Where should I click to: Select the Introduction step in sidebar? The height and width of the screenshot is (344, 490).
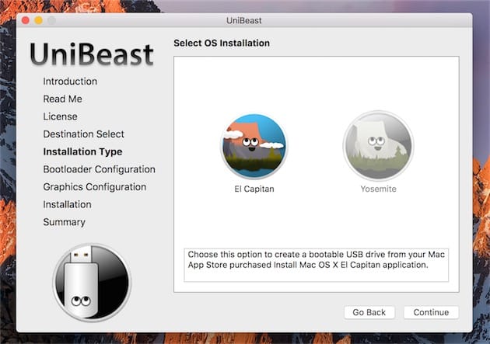(x=70, y=82)
